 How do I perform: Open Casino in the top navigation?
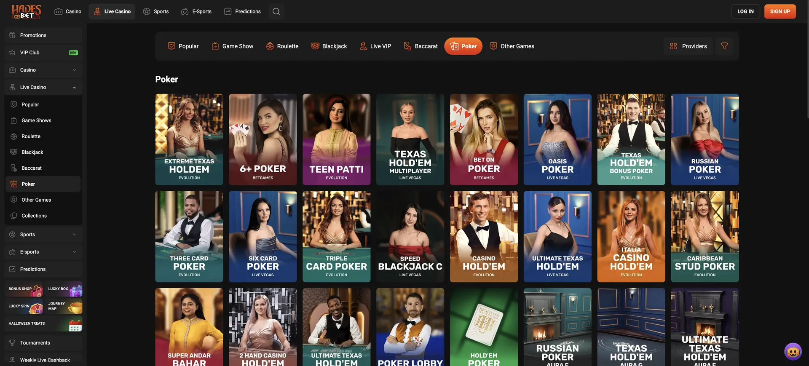(x=68, y=11)
